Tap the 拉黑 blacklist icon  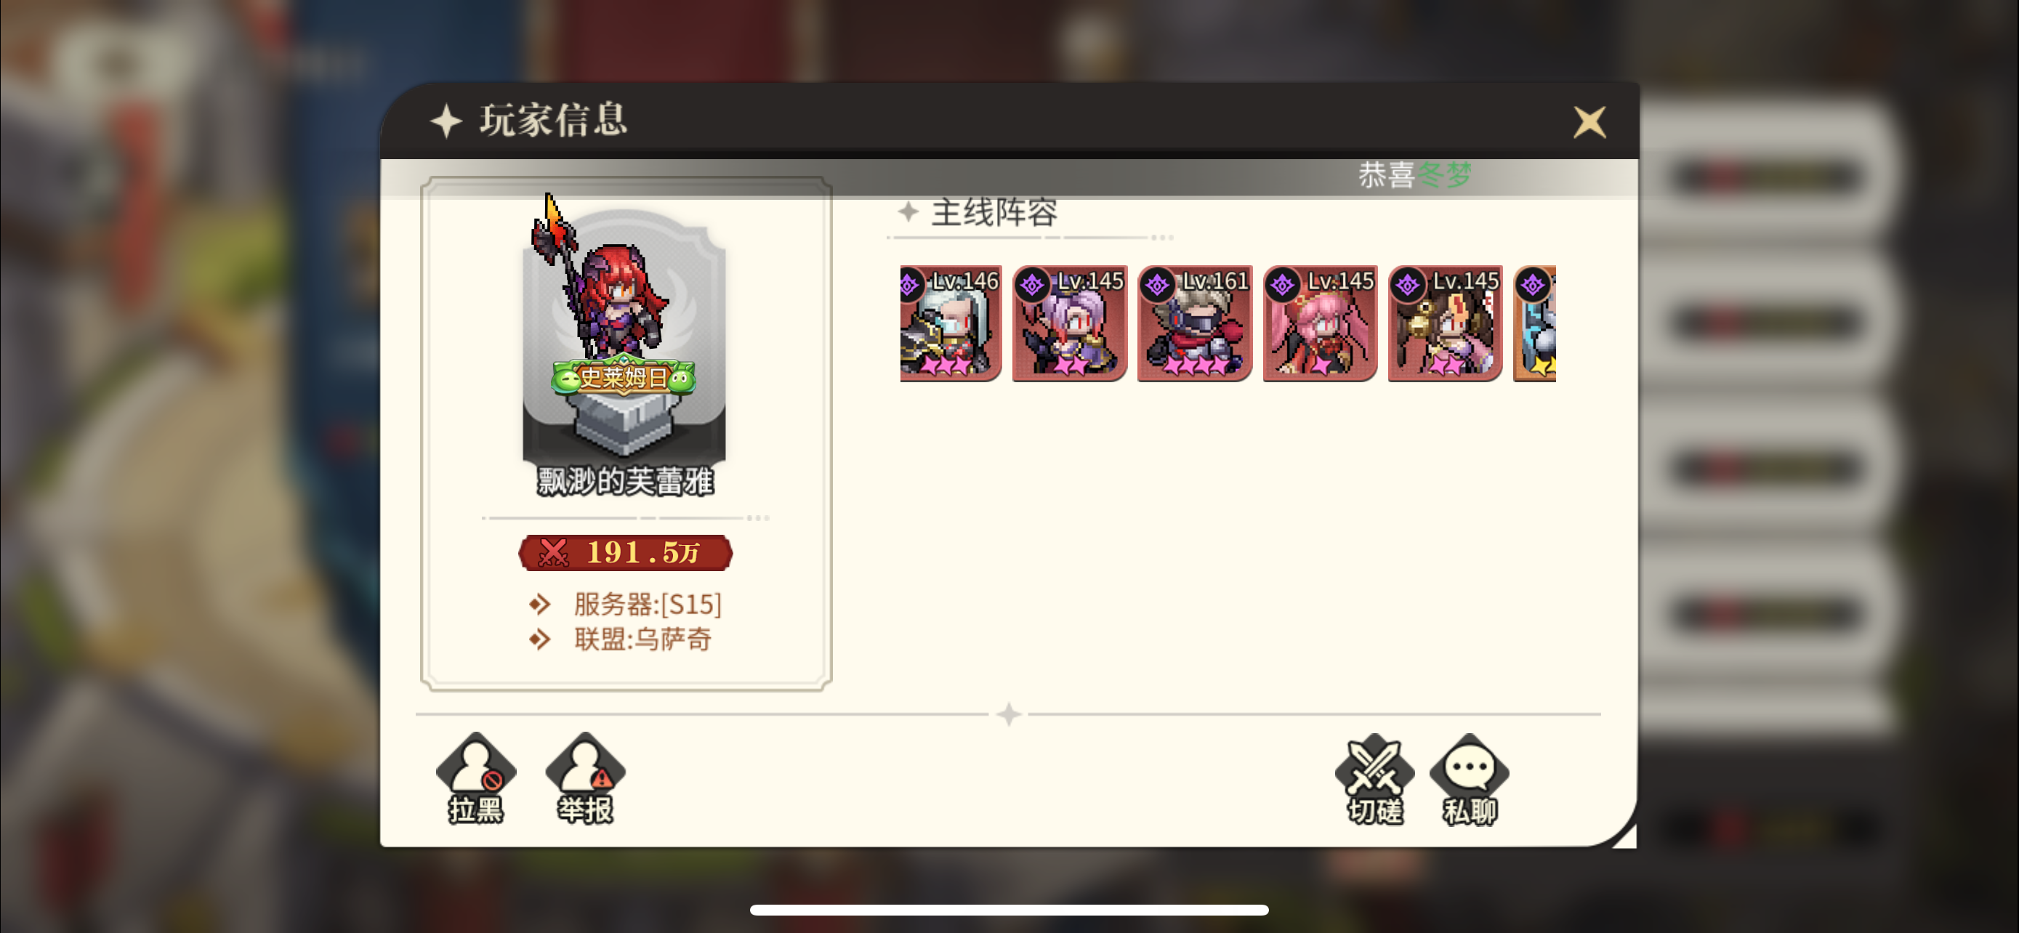pyautogui.click(x=476, y=778)
